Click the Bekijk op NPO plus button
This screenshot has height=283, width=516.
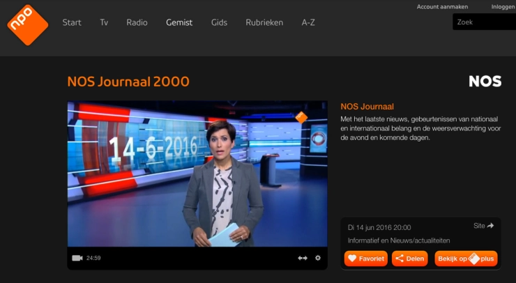click(x=466, y=259)
